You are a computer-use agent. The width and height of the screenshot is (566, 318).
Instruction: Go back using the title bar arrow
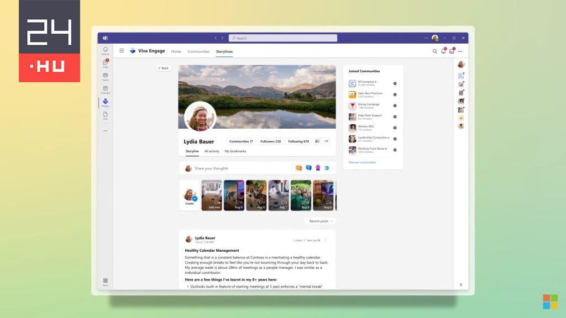coord(216,38)
